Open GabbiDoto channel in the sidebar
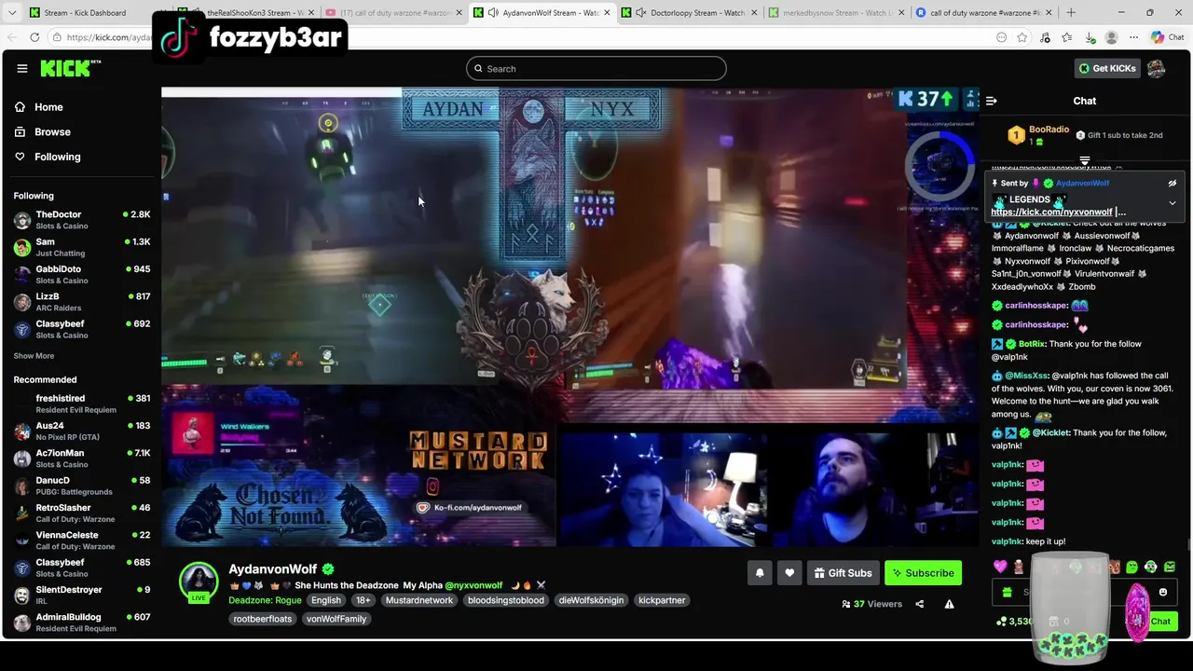Viewport: 1193px width, 671px height. click(x=82, y=274)
